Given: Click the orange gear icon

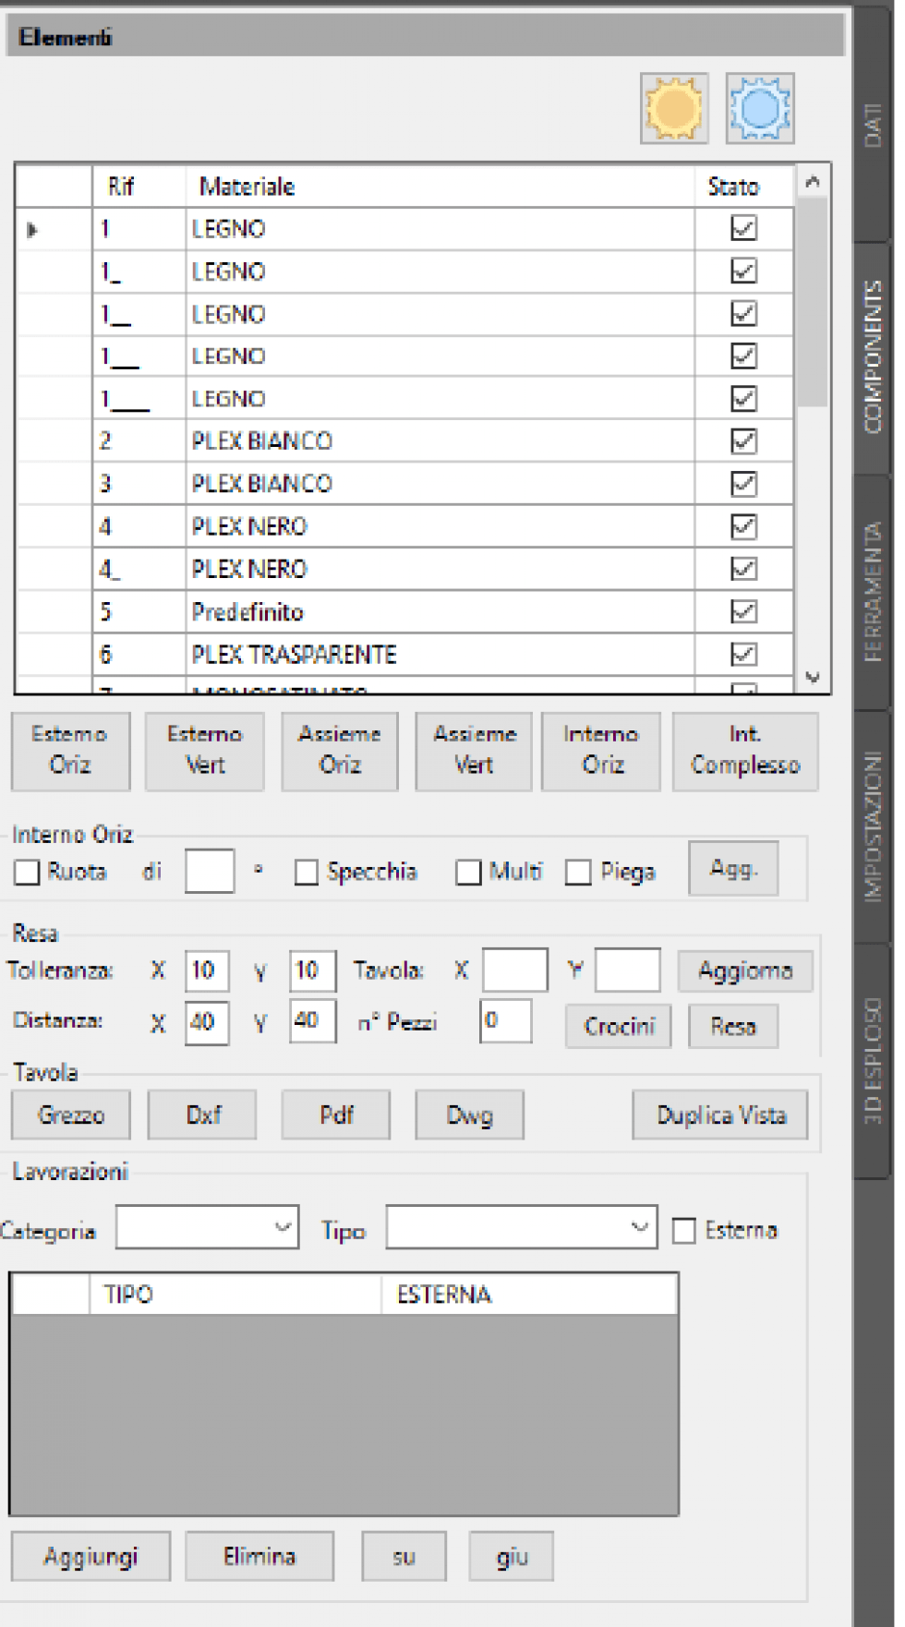Looking at the screenshot, I should (674, 109).
